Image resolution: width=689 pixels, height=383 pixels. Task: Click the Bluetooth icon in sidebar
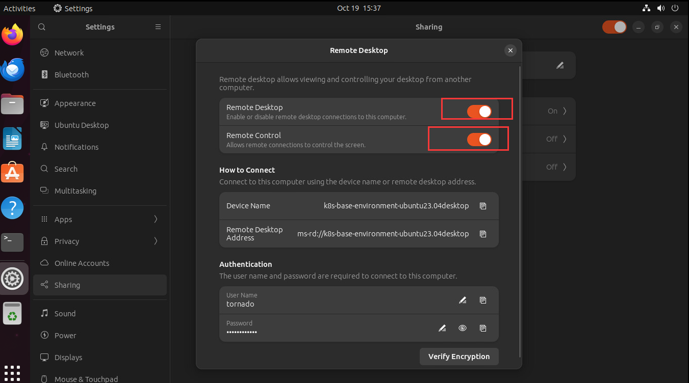pos(44,75)
